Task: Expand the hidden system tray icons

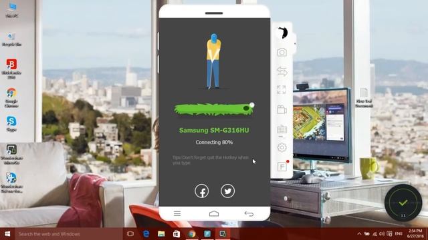Action: (359, 234)
